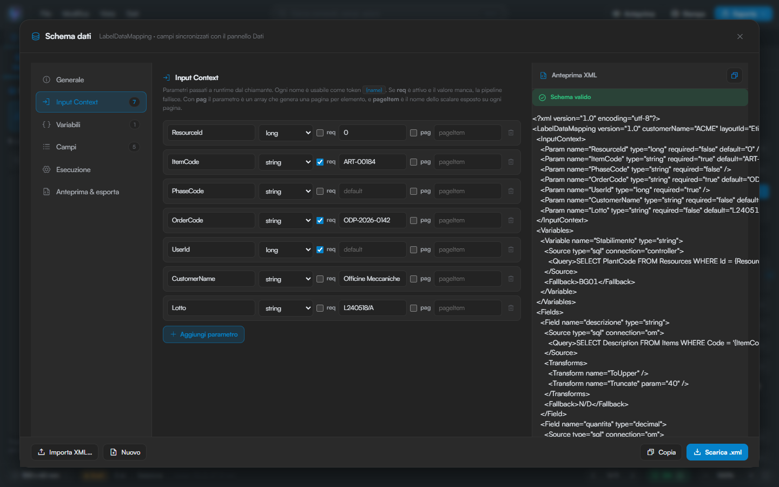The image size is (779, 487).
Task: Remove the UserId parameter with trash icon
Action: click(511, 249)
